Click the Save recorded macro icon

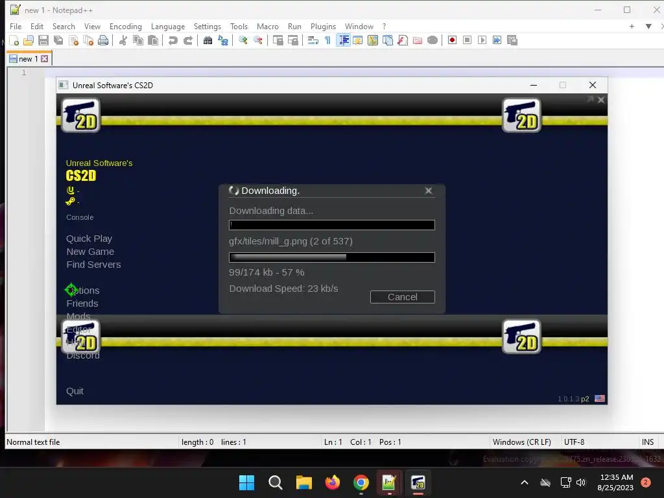[x=512, y=40]
